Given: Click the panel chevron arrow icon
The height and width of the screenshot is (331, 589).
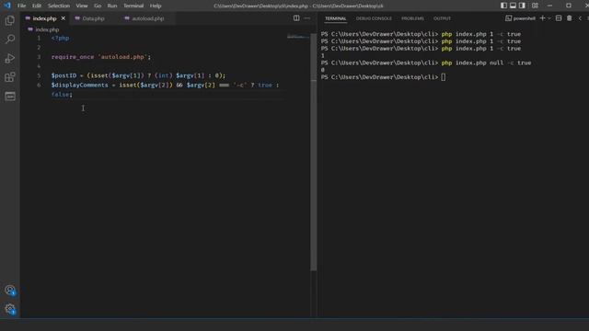Looking at the screenshot, I should pyautogui.click(x=581, y=18).
